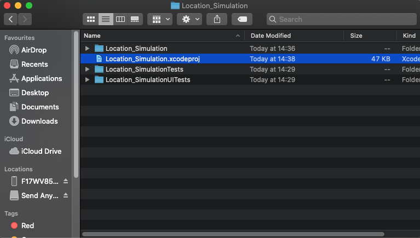Open Applications from the sidebar

pos(41,78)
